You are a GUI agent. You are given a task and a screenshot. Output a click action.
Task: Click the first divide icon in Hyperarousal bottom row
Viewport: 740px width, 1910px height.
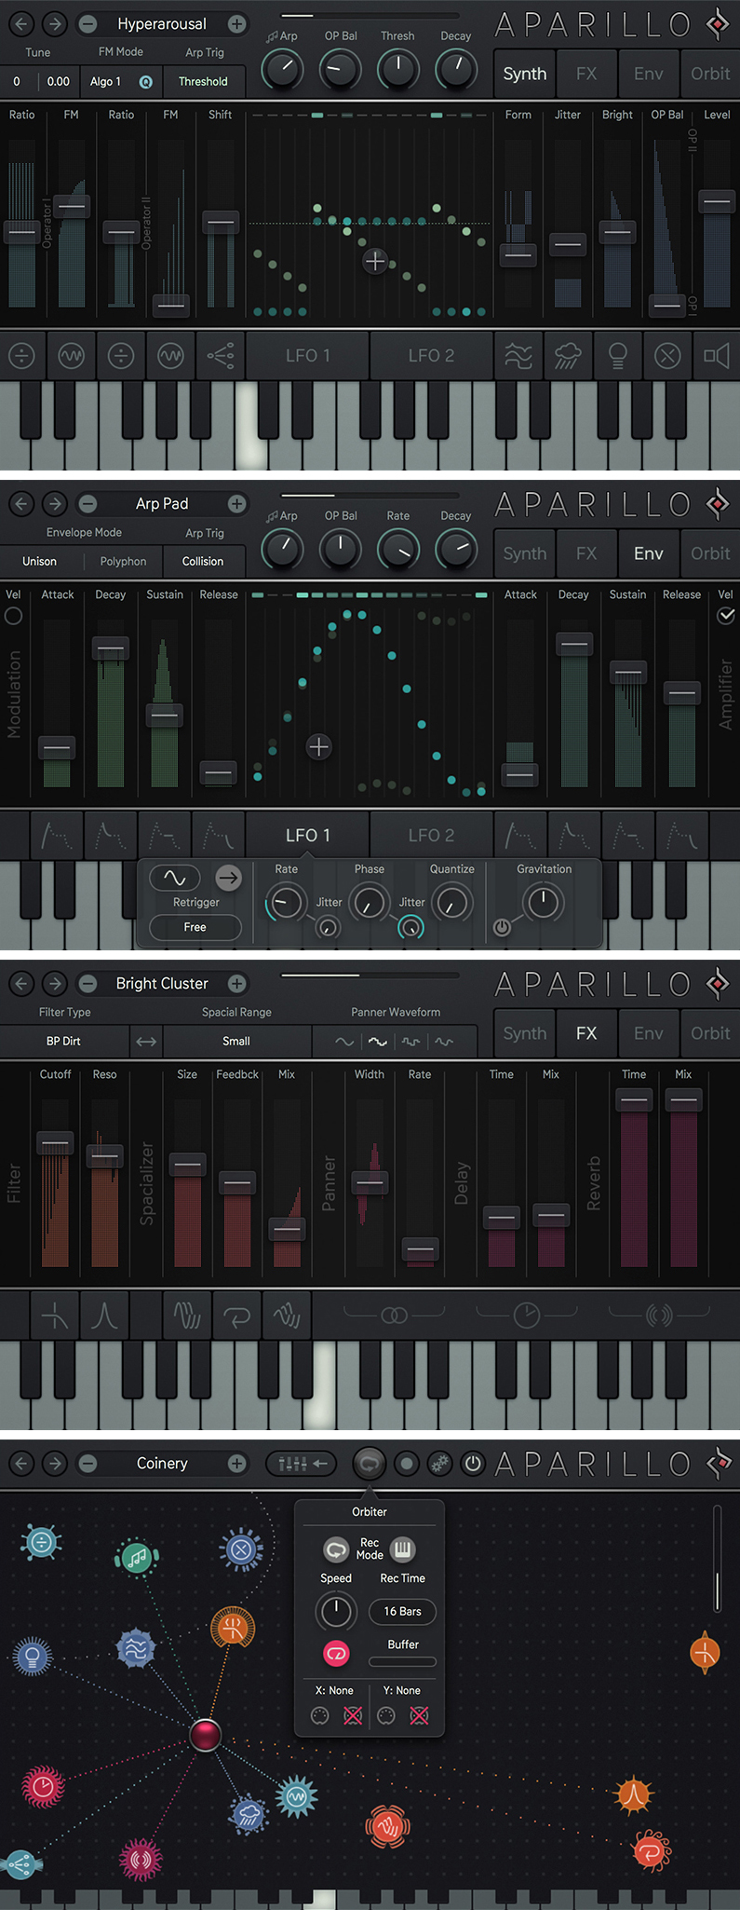(21, 355)
